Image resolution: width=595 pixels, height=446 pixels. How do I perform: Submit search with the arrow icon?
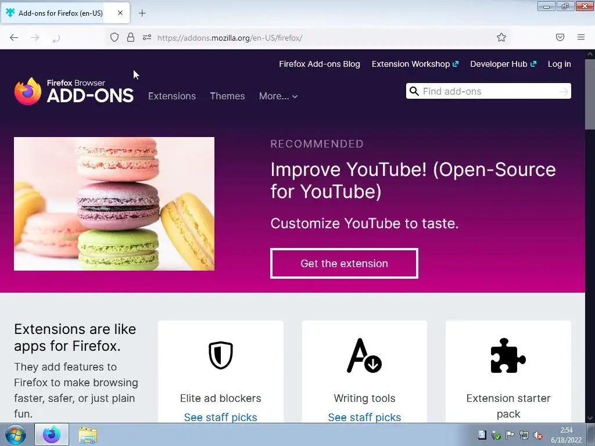click(564, 91)
